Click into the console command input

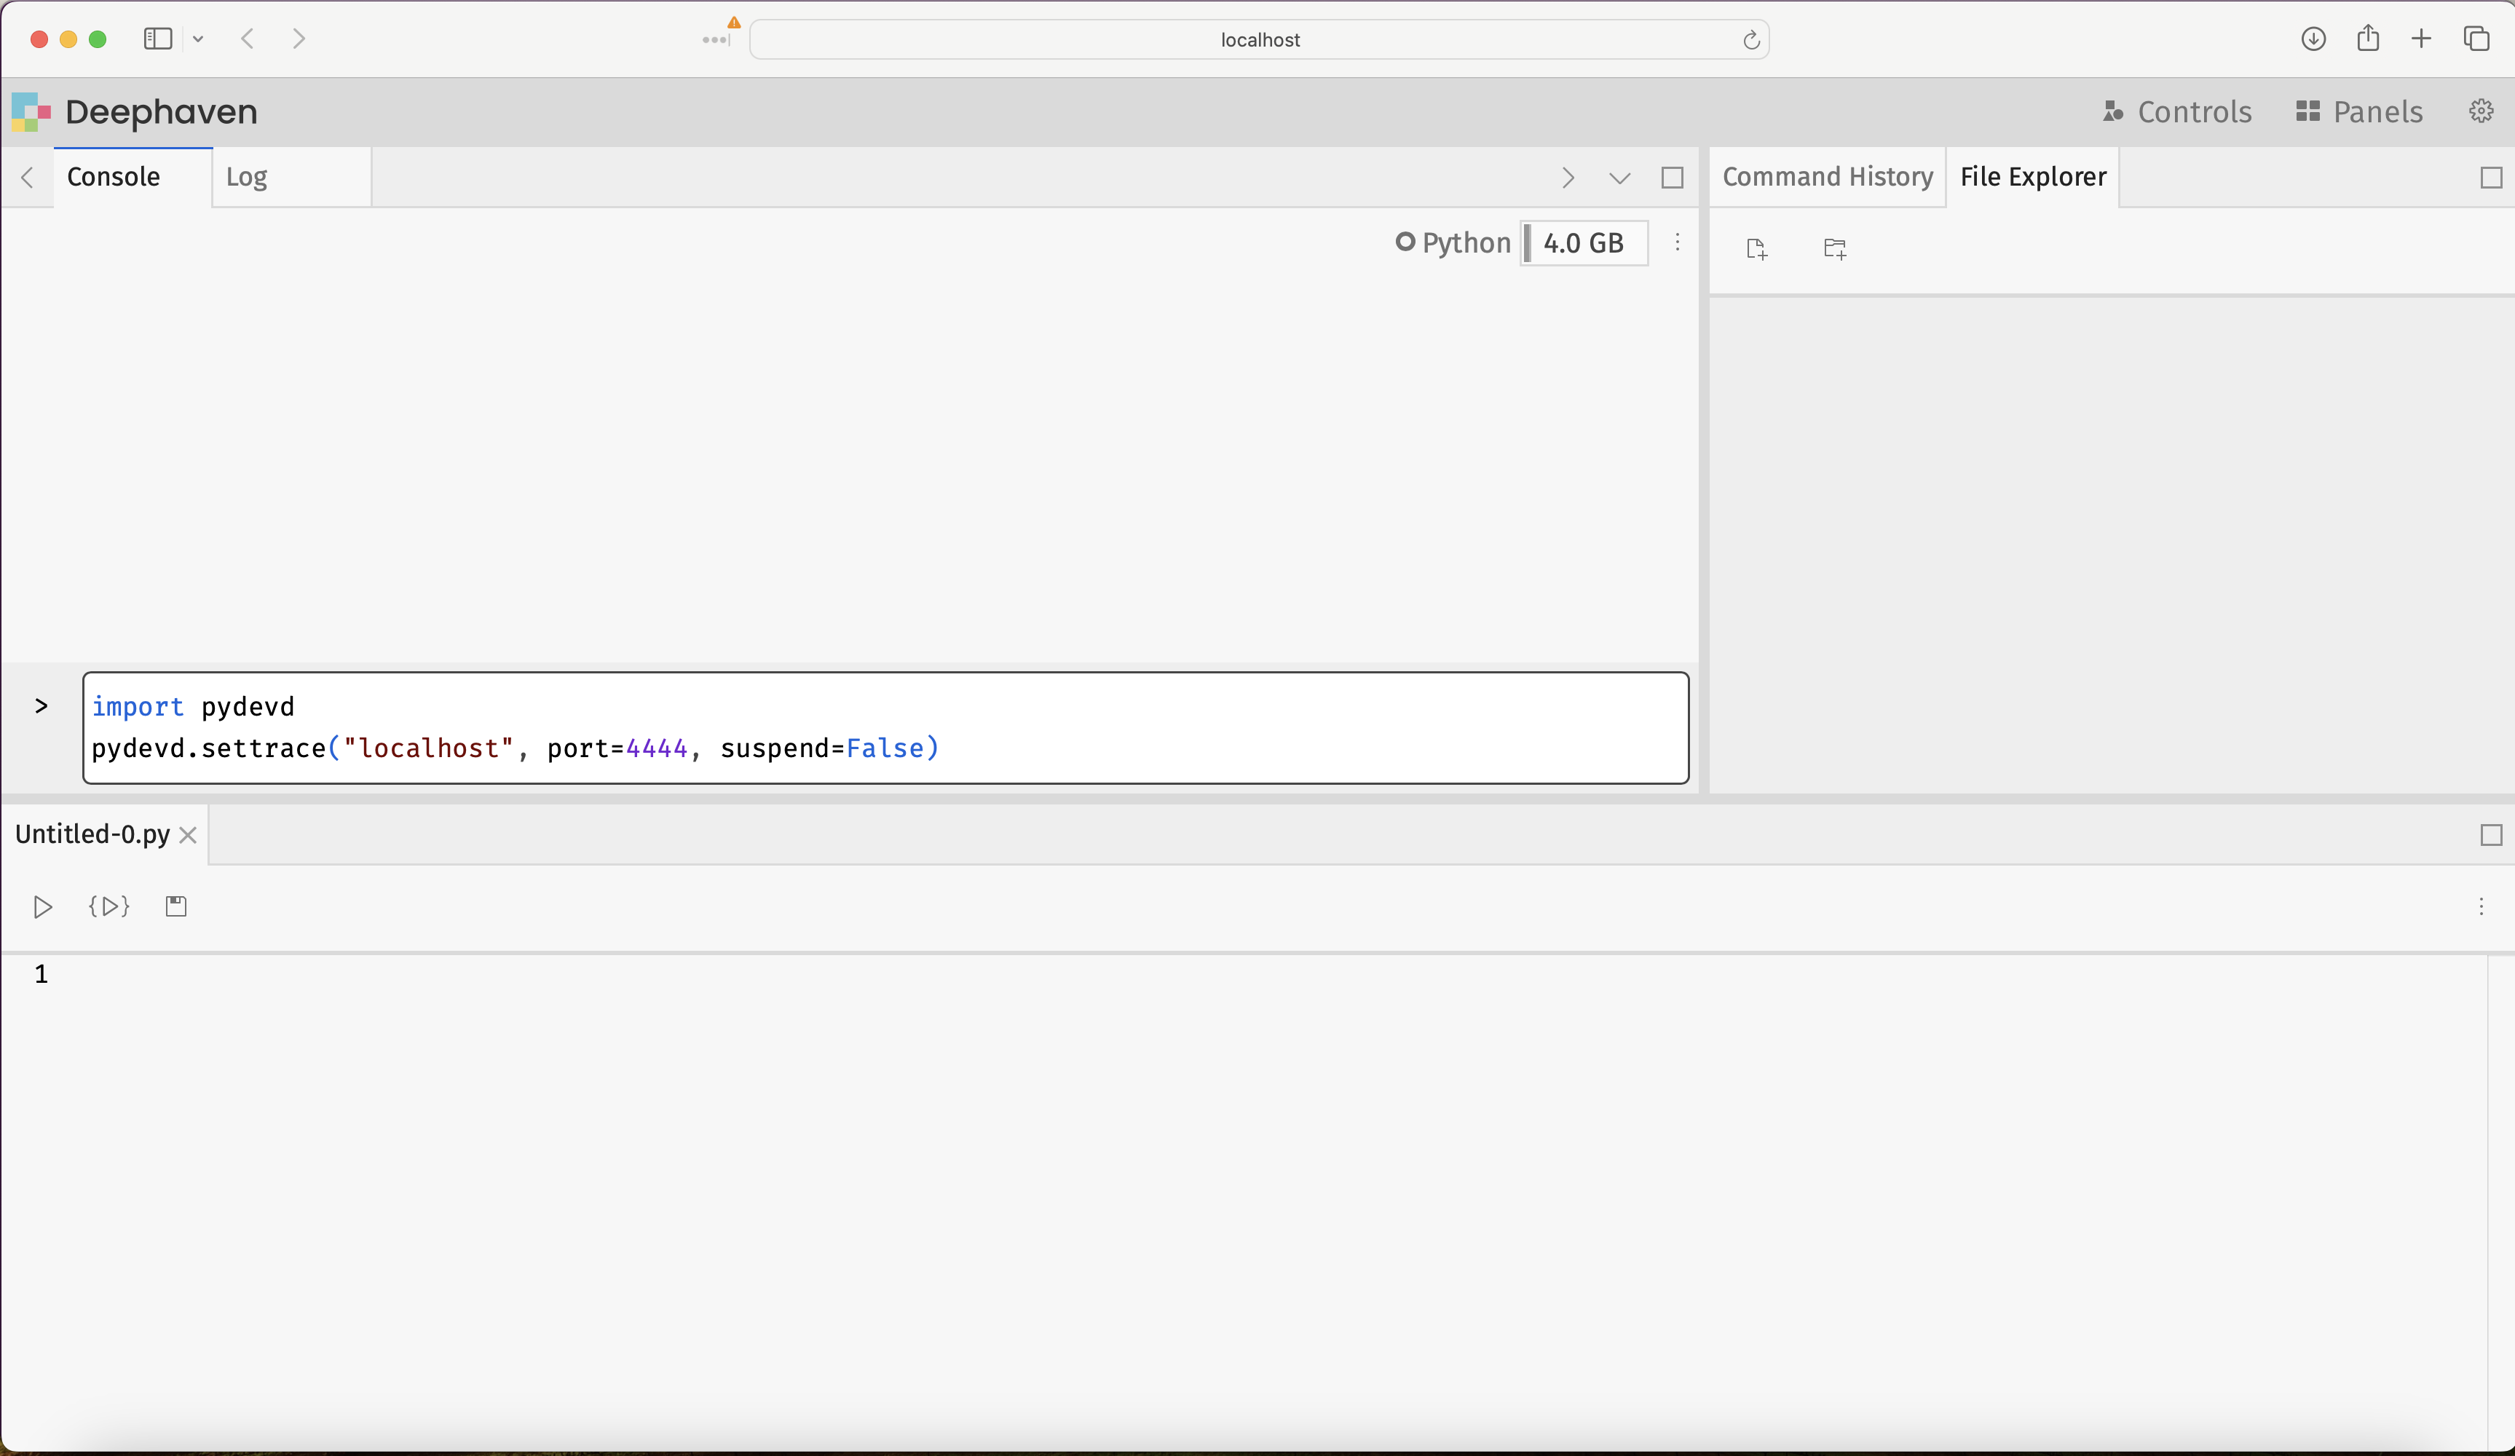pyautogui.click(x=885, y=727)
